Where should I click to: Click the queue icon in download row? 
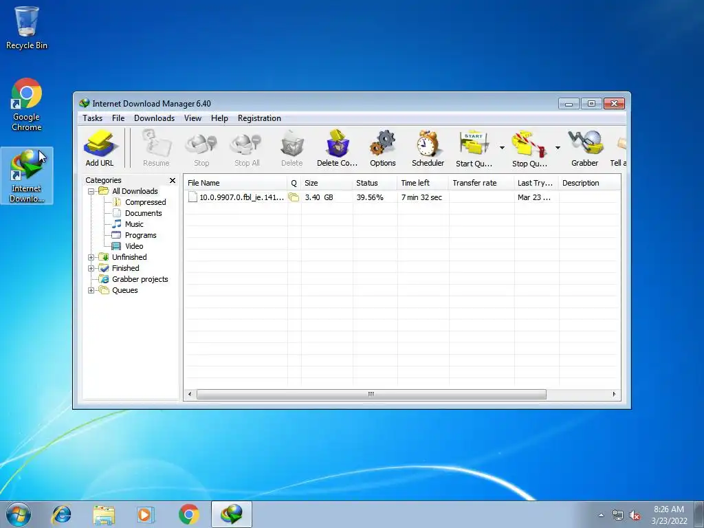tap(294, 197)
